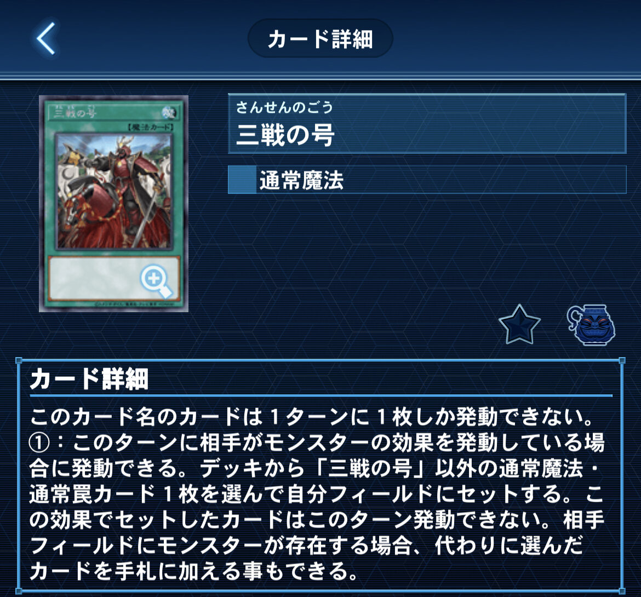Select the カード詳細 title pill at top
The image size is (641, 597).
320,38
